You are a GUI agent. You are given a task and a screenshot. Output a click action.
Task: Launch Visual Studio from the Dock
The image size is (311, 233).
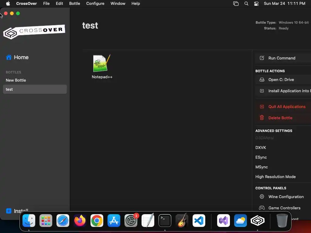(x=224, y=220)
